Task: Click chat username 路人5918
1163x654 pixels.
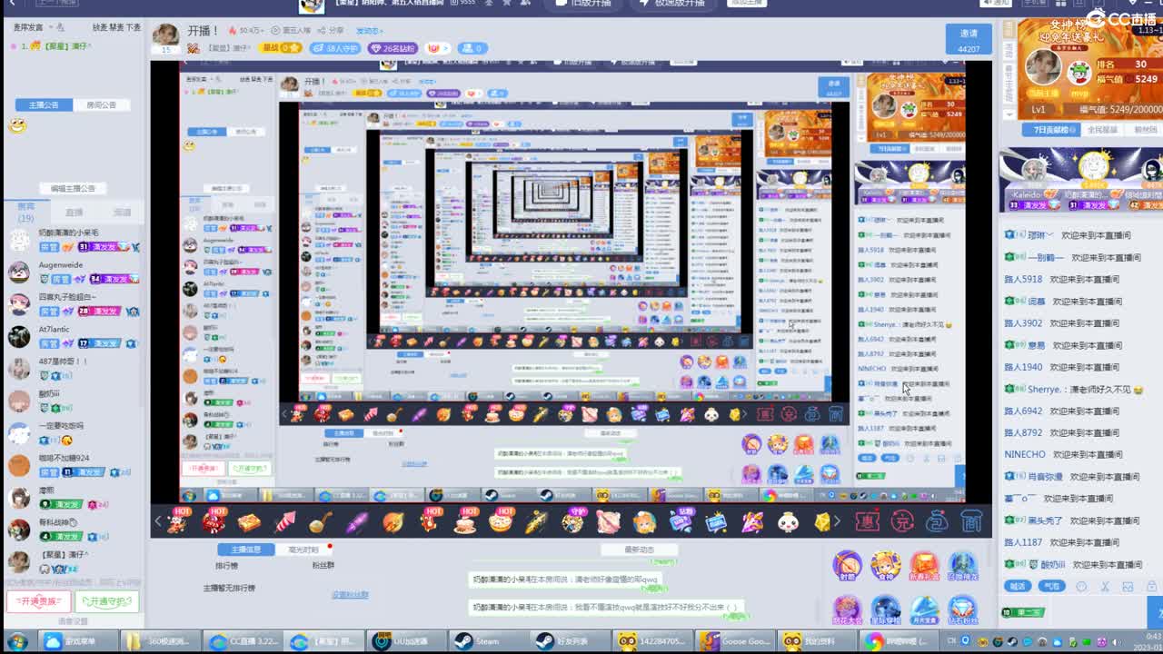Action: click(x=1023, y=279)
